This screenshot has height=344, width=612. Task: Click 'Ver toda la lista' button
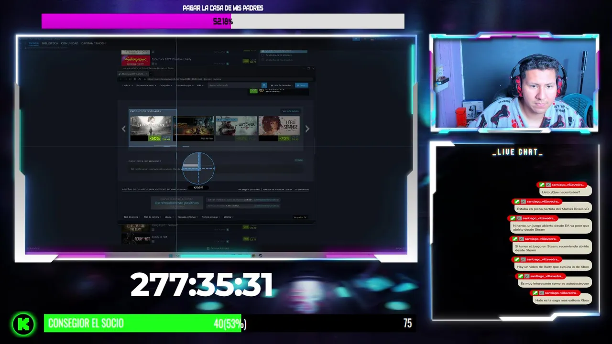(x=290, y=111)
